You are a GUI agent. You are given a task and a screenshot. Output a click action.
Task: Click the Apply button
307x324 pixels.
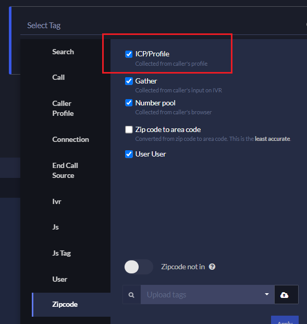(x=285, y=321)
